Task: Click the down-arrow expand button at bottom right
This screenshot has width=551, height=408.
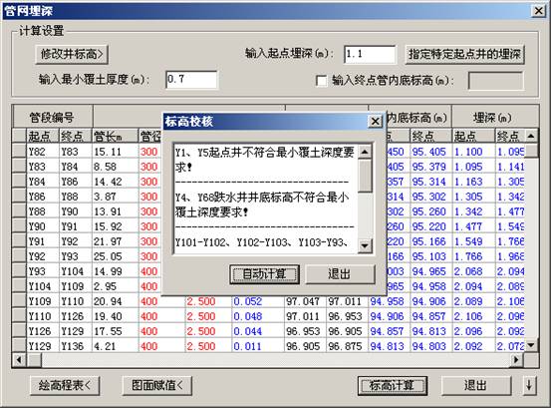Action: [x=529, y=385]
